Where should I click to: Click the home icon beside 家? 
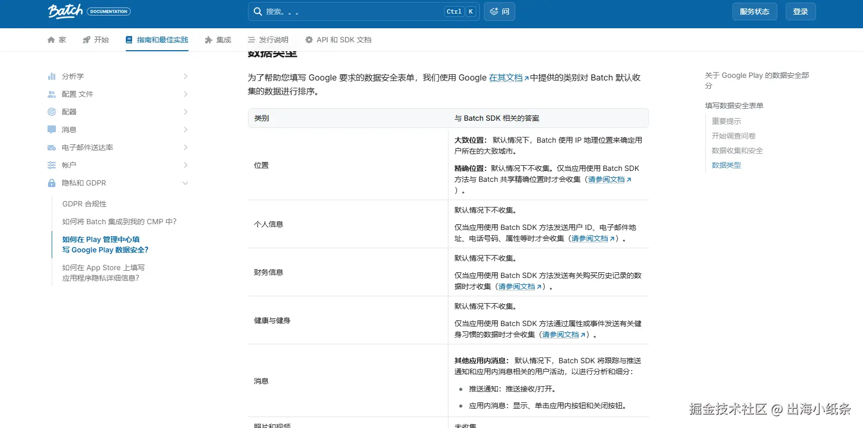tap(51, 40)
